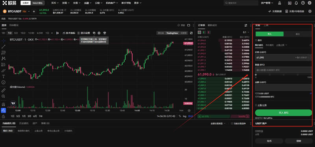This screenshot has height=147, width=315.
Task: Open chart settings gear in the chart toolbar
Action: pos(99,33)
